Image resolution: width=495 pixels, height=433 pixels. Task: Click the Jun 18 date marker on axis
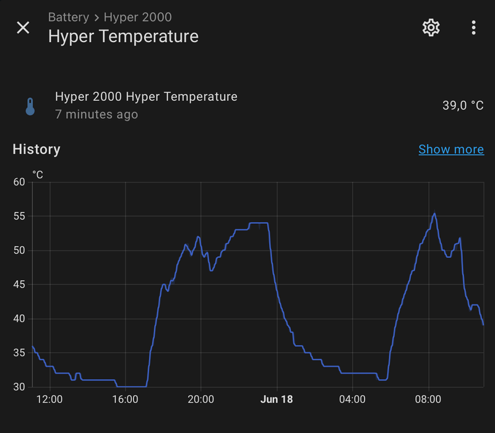[277, 400]
